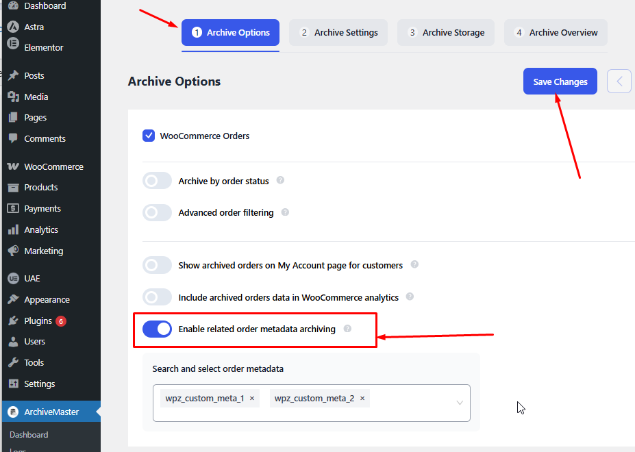Expand the order metadata dropdown arrow
This screenshot has width=635, height=452.
(x=460, y=403)
